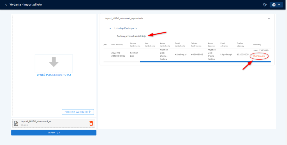
Task: Collapse the Lista błędów importu section
Action: [x=110, y=28]
